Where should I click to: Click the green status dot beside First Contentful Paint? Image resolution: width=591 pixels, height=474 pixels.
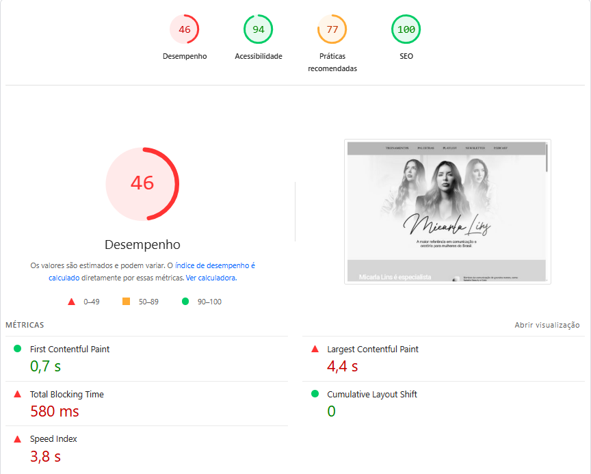[x=17, y=349]
